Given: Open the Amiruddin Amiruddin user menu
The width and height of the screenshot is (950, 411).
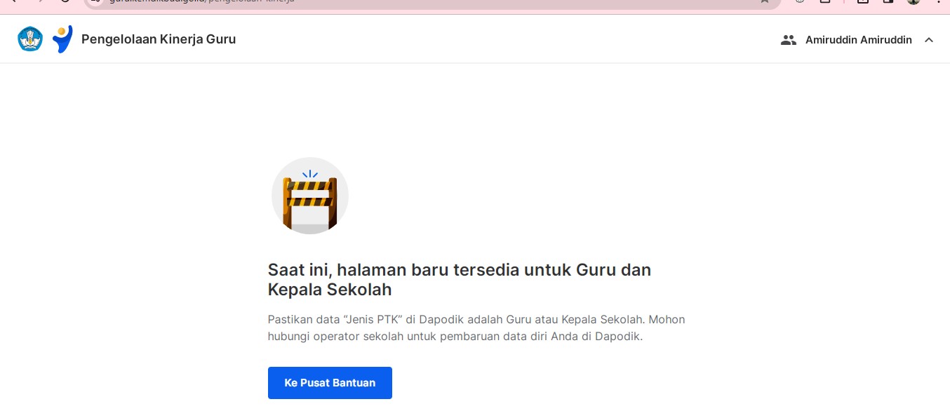Looking at the screenshot, I should [858, 40].
